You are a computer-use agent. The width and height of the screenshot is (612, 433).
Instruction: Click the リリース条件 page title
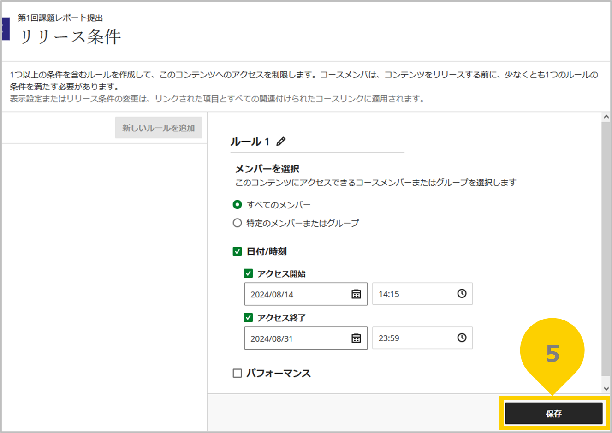70,36
